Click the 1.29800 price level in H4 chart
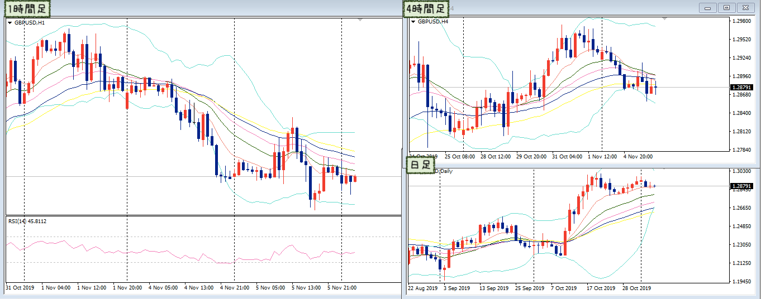Screen dimensions: 761x299 tap(741, 21)
